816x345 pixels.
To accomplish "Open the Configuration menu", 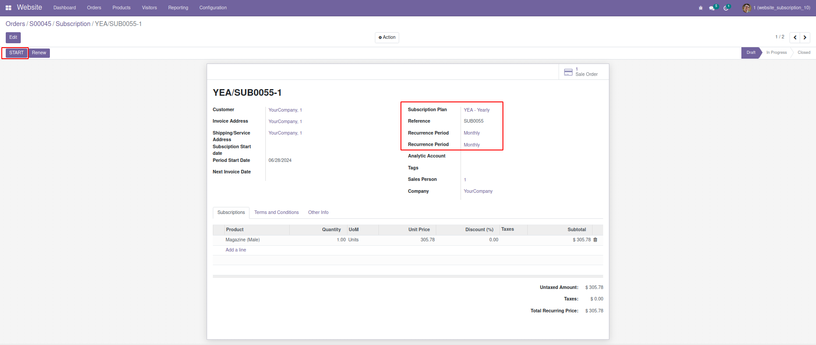I will [213, 8].
